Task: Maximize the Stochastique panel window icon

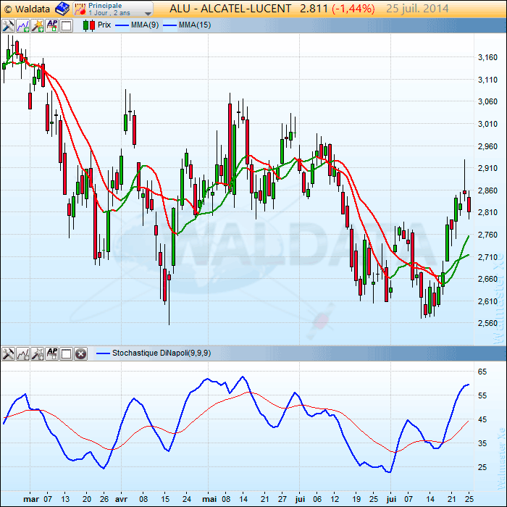Action: (x=67, y=353)
